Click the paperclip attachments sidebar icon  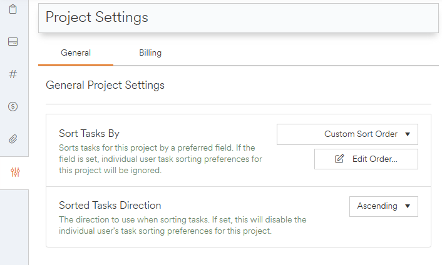13,139
